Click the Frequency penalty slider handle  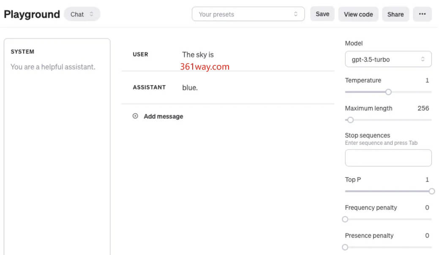[345, 219]
